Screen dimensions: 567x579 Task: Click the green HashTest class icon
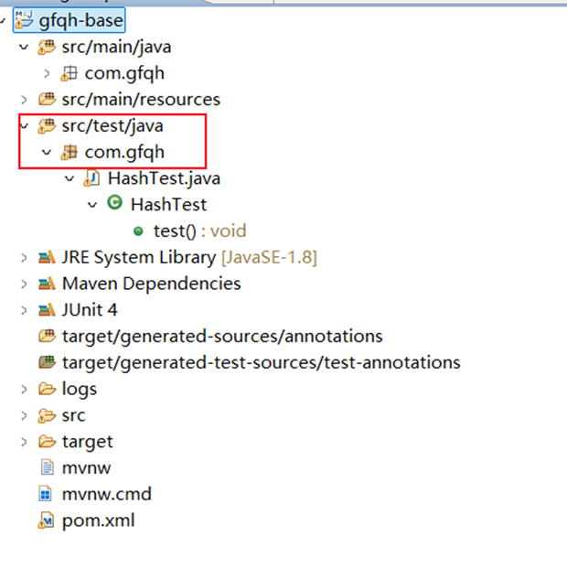point(114,203)
